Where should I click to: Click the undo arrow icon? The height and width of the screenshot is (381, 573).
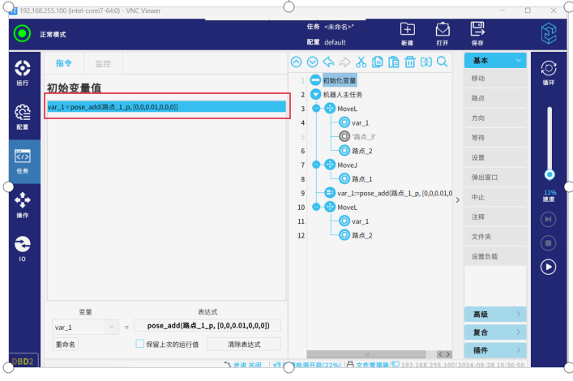(329, 62)
